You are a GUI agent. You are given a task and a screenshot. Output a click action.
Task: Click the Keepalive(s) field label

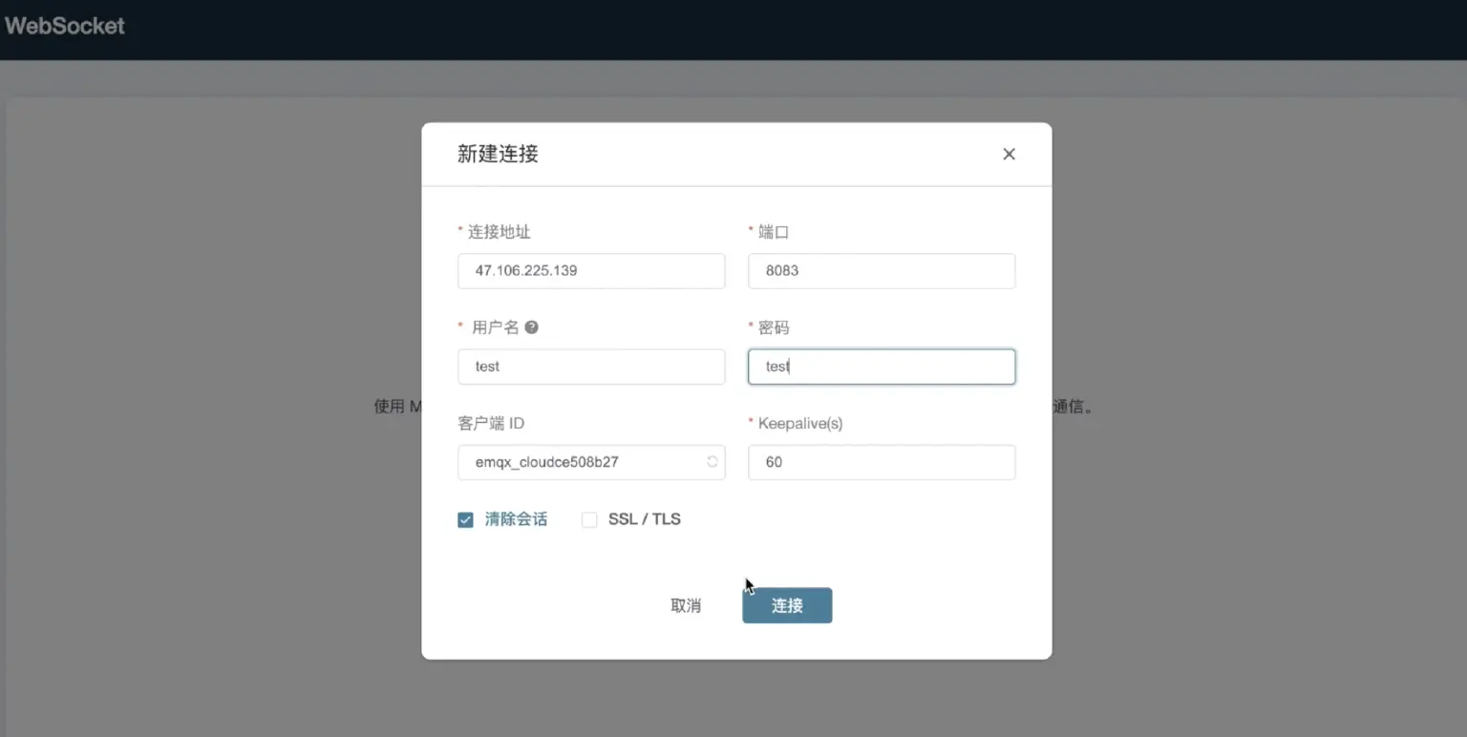(799, 423)
